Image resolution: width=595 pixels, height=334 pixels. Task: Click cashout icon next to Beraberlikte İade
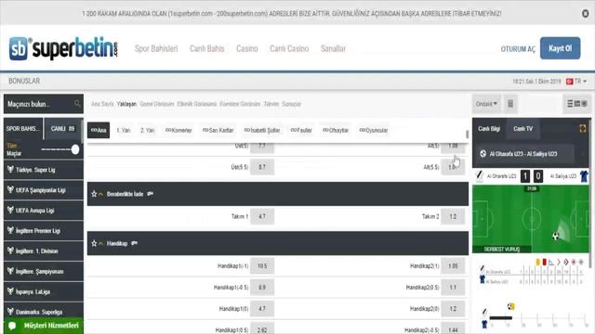click(151, 194)
